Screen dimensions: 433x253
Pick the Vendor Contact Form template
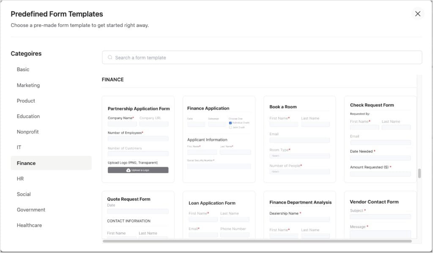381,214
